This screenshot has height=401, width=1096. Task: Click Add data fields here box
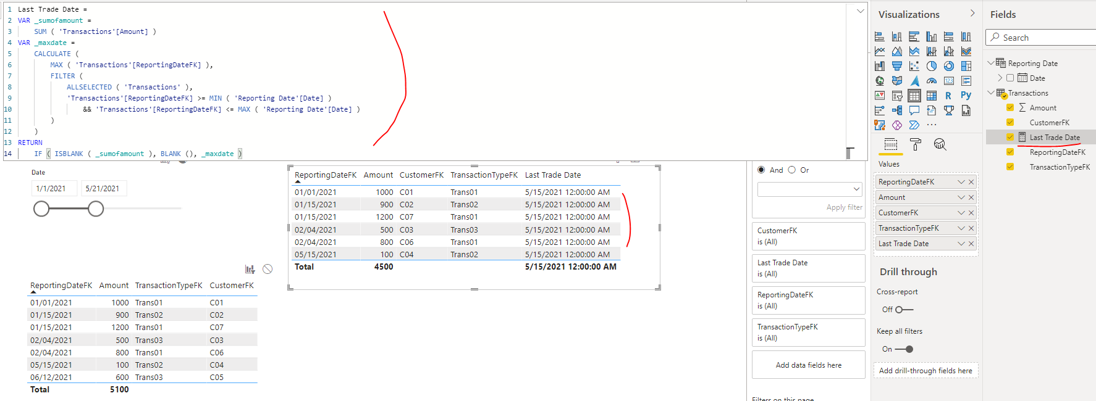coord(808,365)
